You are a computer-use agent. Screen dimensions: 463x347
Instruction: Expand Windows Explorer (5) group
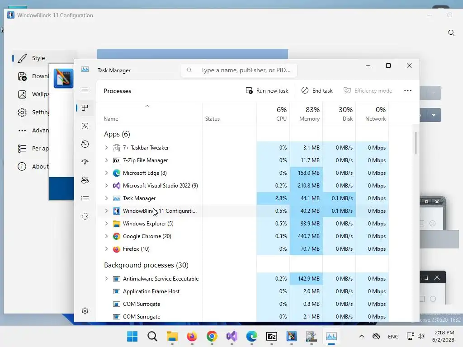(106, 224)
